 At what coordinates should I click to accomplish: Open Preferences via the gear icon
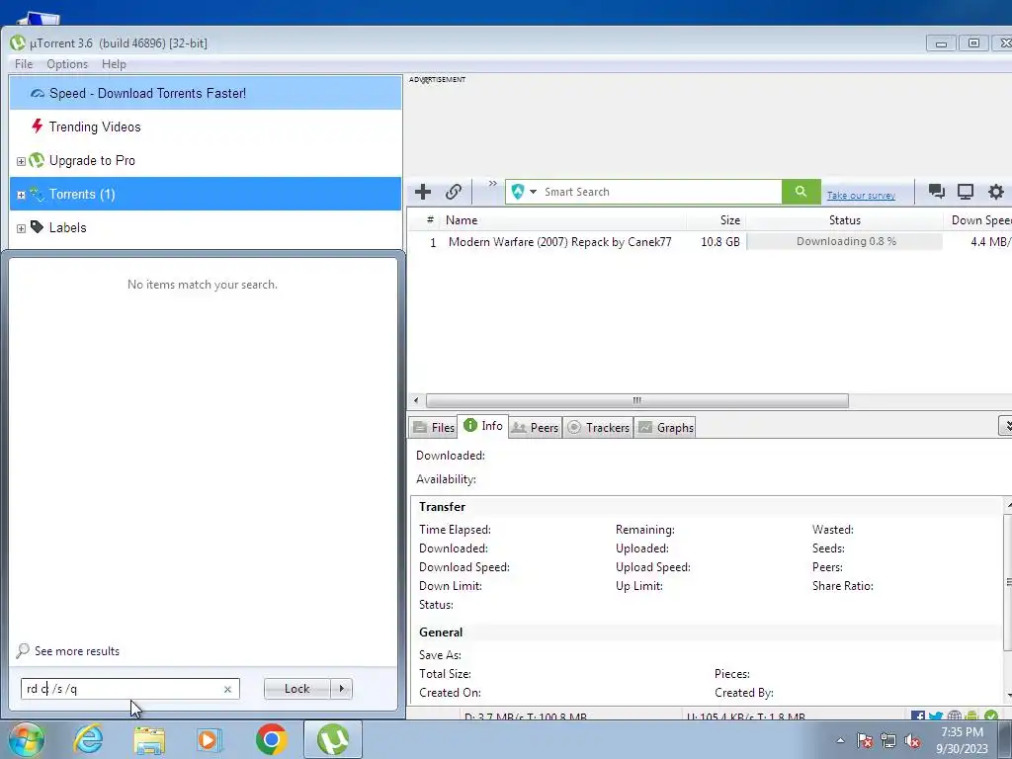996,191
